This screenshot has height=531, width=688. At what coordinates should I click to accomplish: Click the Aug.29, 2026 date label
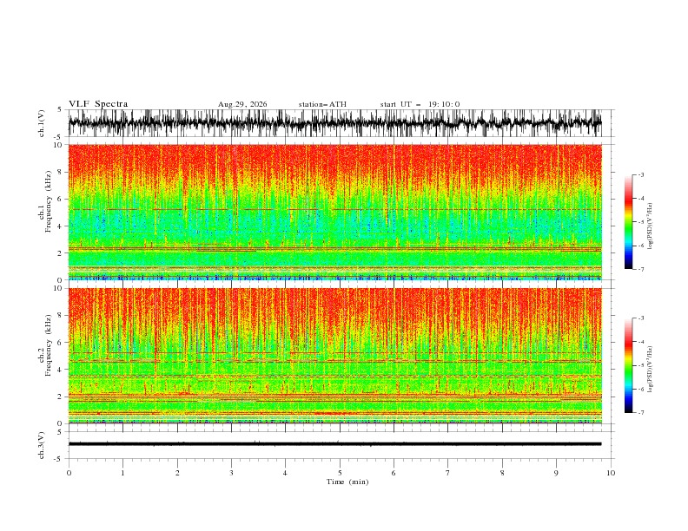pos(242,104)
